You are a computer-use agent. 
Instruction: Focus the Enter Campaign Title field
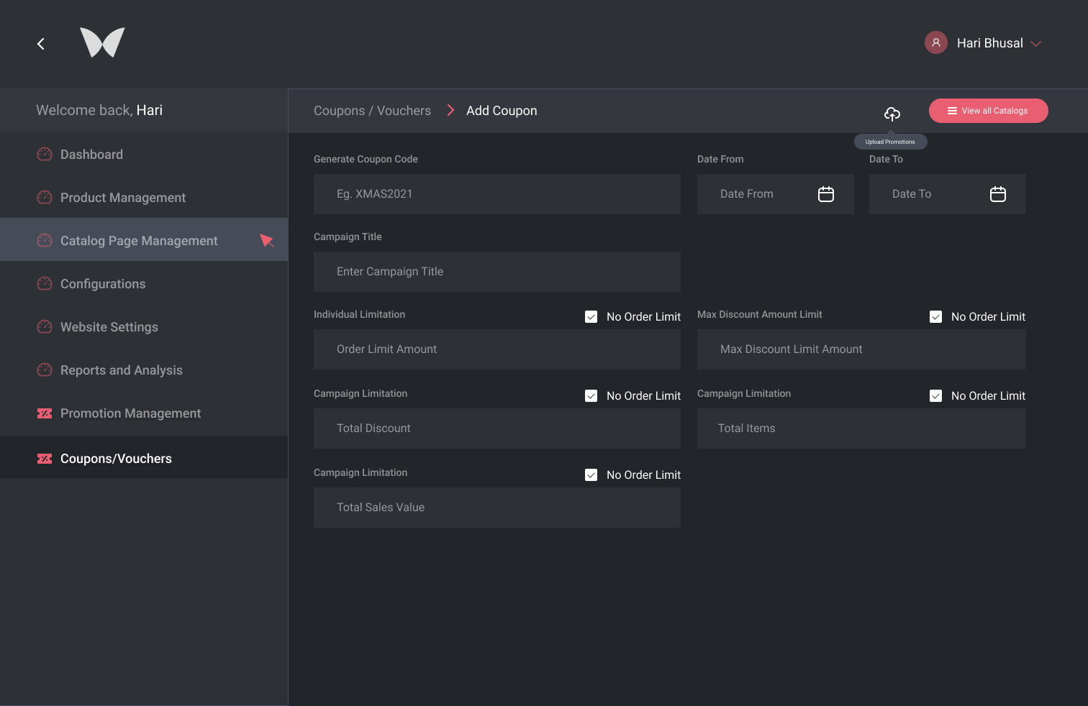tap(497, 272)
